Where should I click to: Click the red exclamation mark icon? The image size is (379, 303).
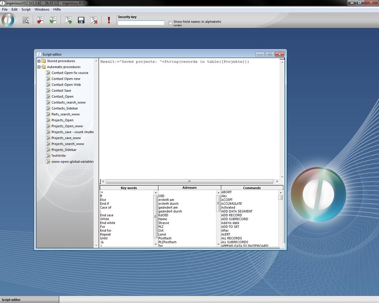[x=109, y=20]
